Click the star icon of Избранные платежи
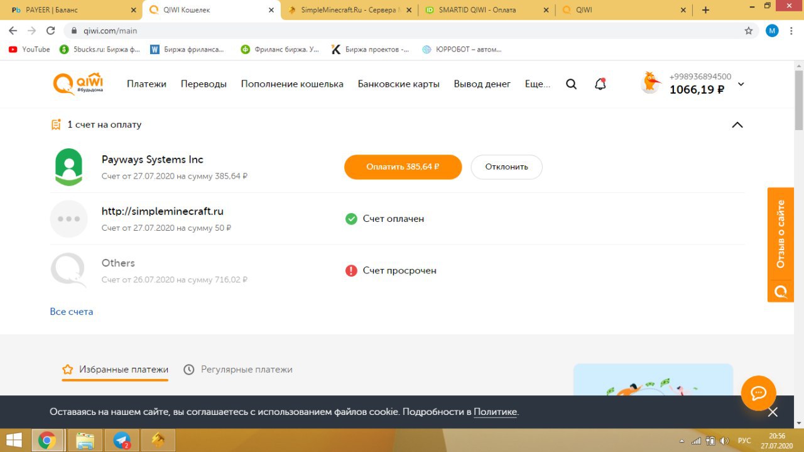Image resolution: width=804 pixels, height=452 pixels. 68,370
